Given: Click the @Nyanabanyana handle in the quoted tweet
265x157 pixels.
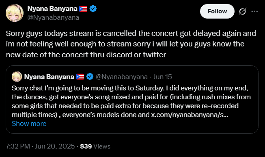Looking at the screenshot, I should point(121,77).
